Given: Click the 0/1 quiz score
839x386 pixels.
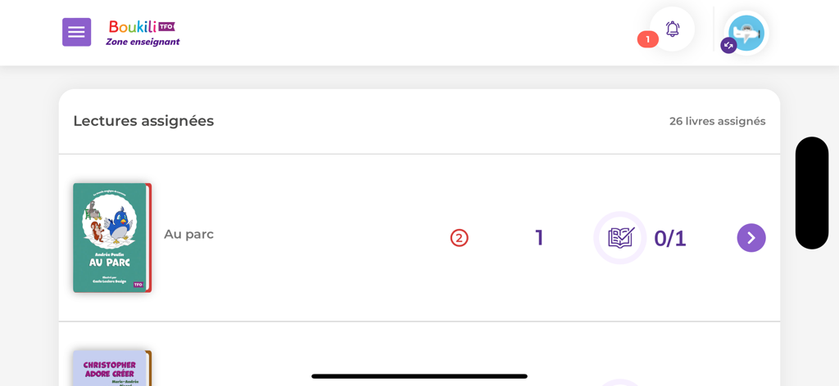Looking at the screenshot, I should (x=669, y=239).
